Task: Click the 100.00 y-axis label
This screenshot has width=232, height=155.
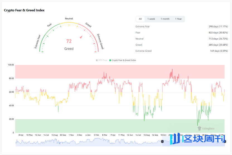Action: [11, 65]
